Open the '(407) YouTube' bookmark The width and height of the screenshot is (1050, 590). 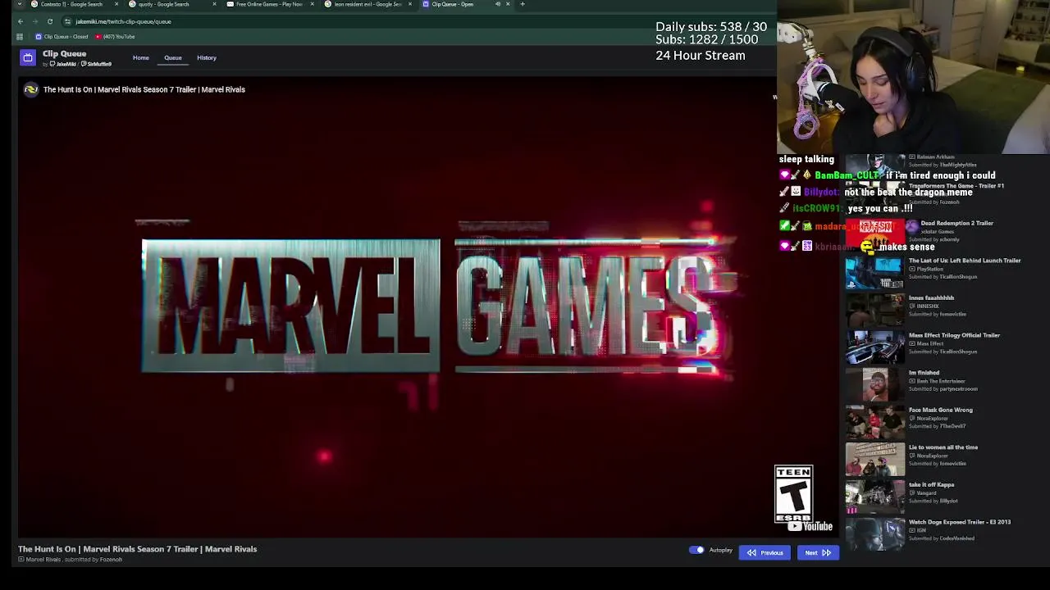(x=115, y=36)
